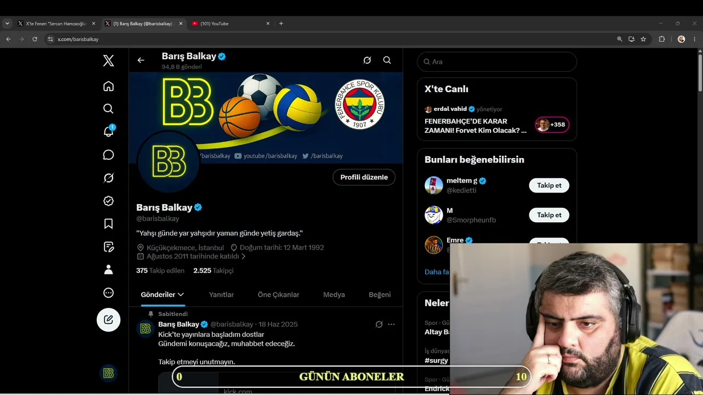703x395 pixels.
Task: Click the 94,8 B gönderi count text
Action: pyautogui.click(x=182, y=67)
